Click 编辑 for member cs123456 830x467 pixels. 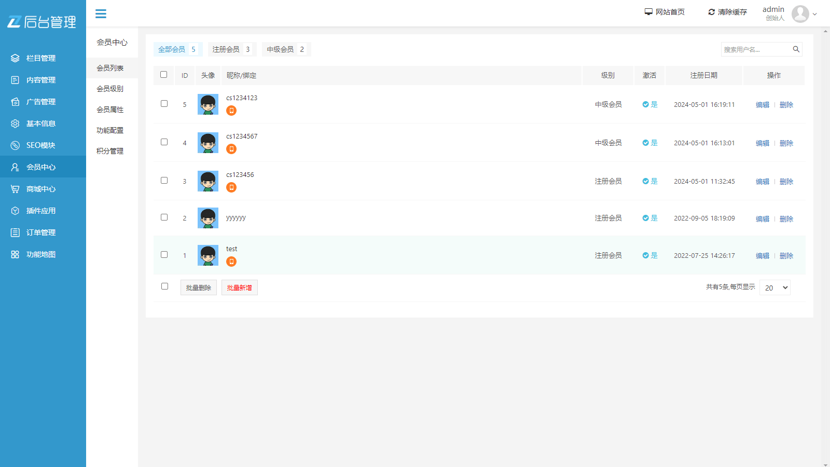click(762, 182)
